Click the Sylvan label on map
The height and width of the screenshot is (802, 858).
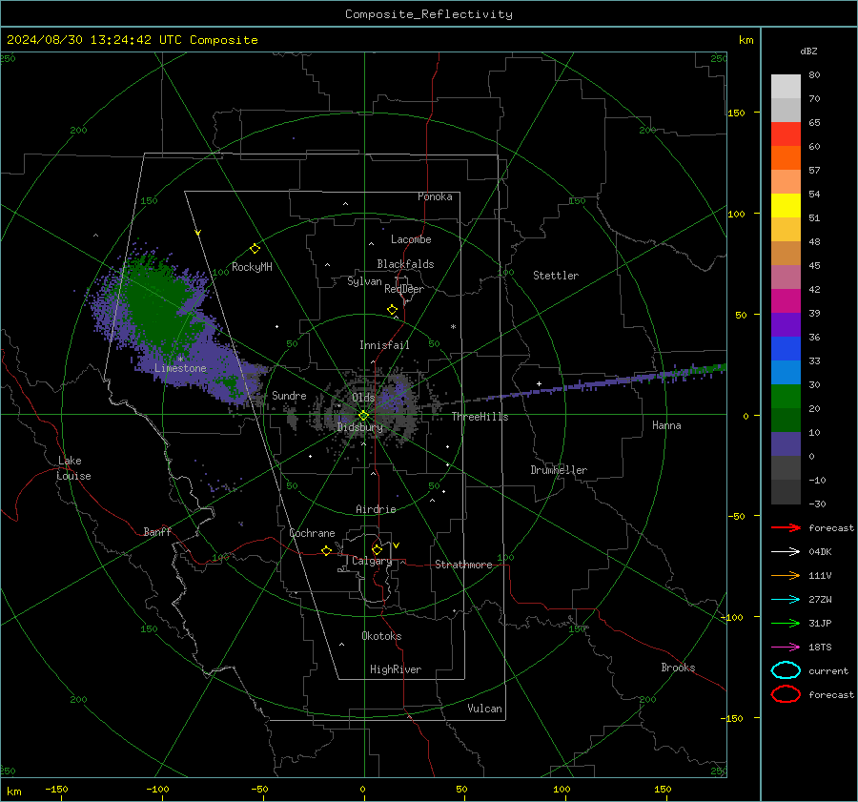point(364,281)
